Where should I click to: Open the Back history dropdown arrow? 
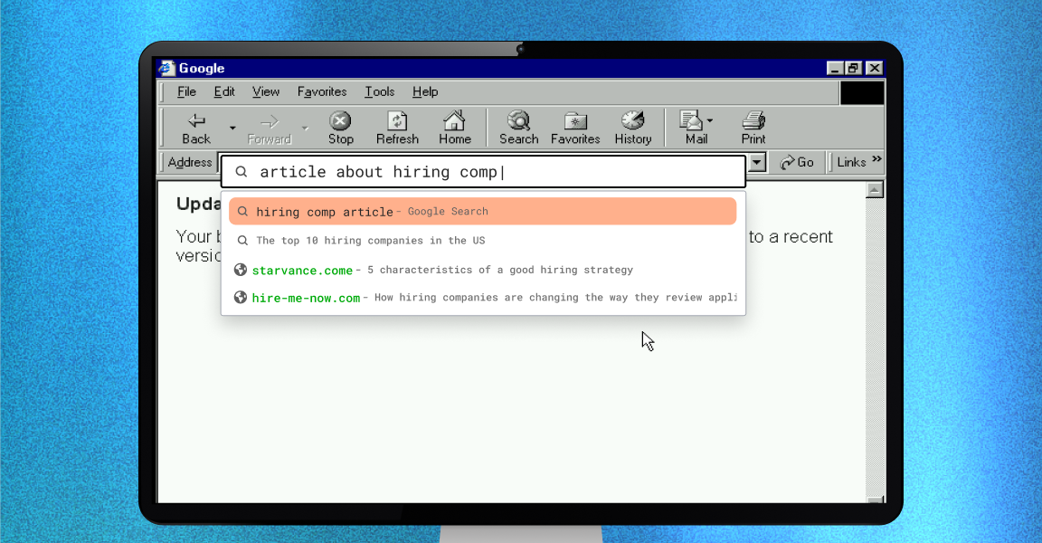(232, 128)
